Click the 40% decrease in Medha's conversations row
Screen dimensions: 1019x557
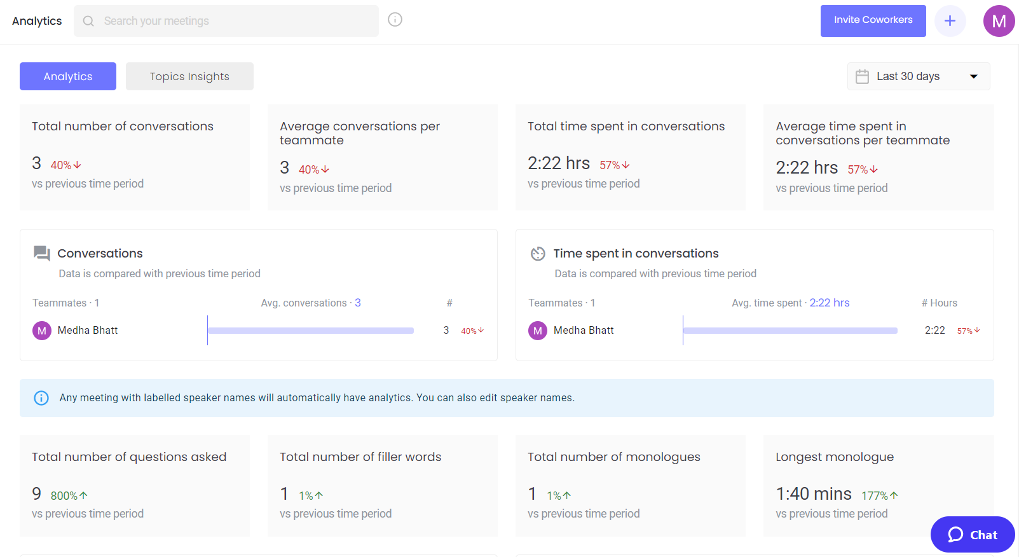[x=472, y=331]
